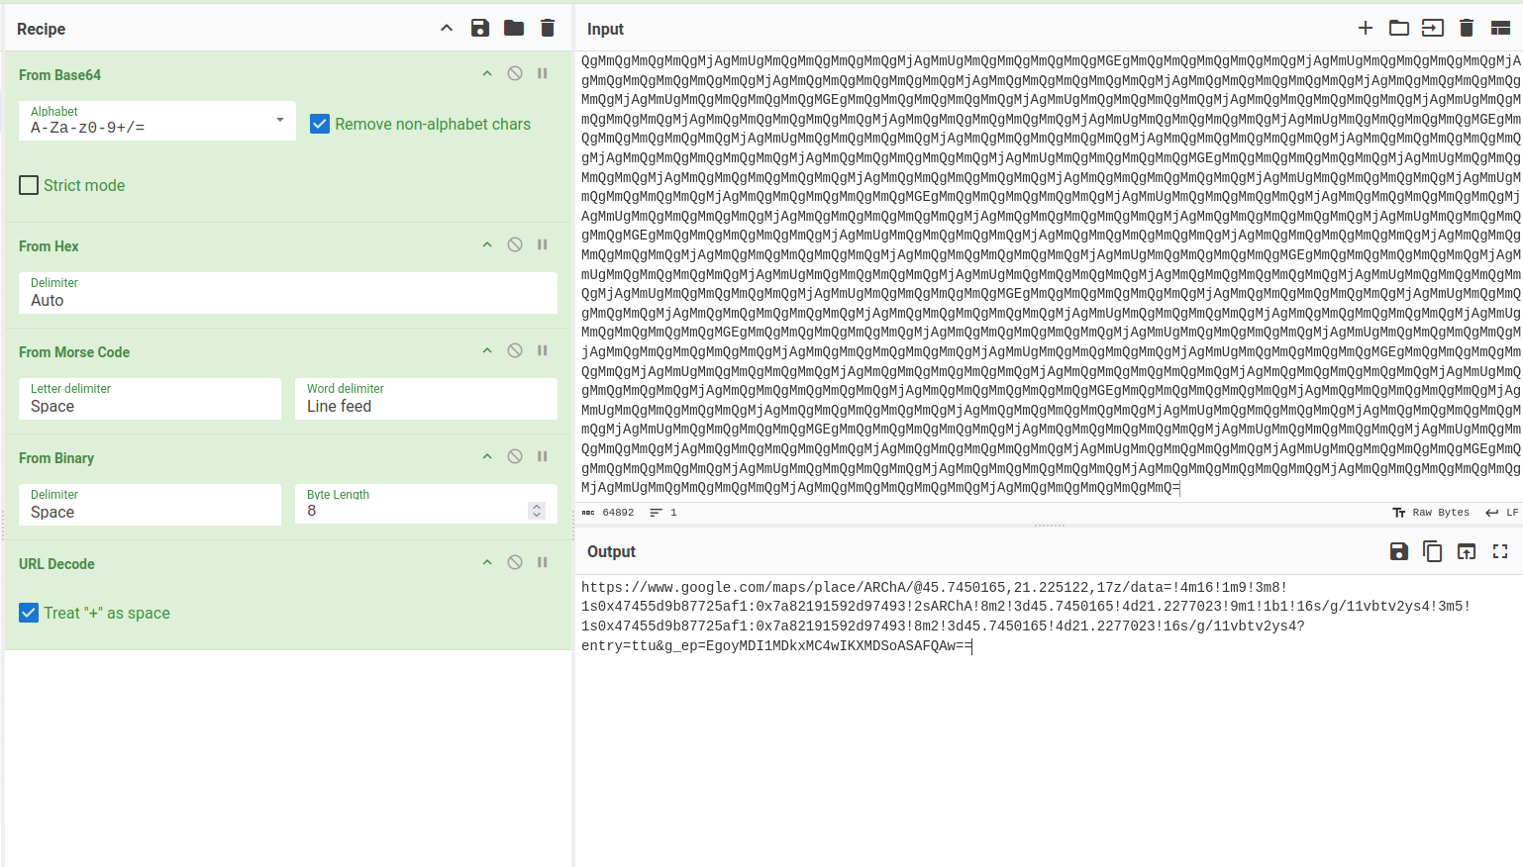Load a saved recipe folder icon

point(514,28)
